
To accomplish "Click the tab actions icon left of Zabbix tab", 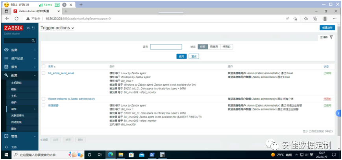I will point(6,11).
